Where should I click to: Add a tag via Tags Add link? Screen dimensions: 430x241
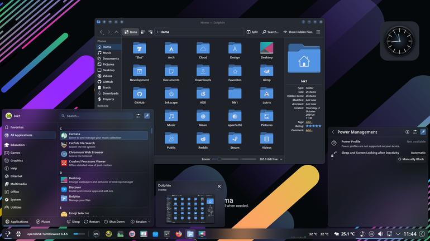pos(309,122)
